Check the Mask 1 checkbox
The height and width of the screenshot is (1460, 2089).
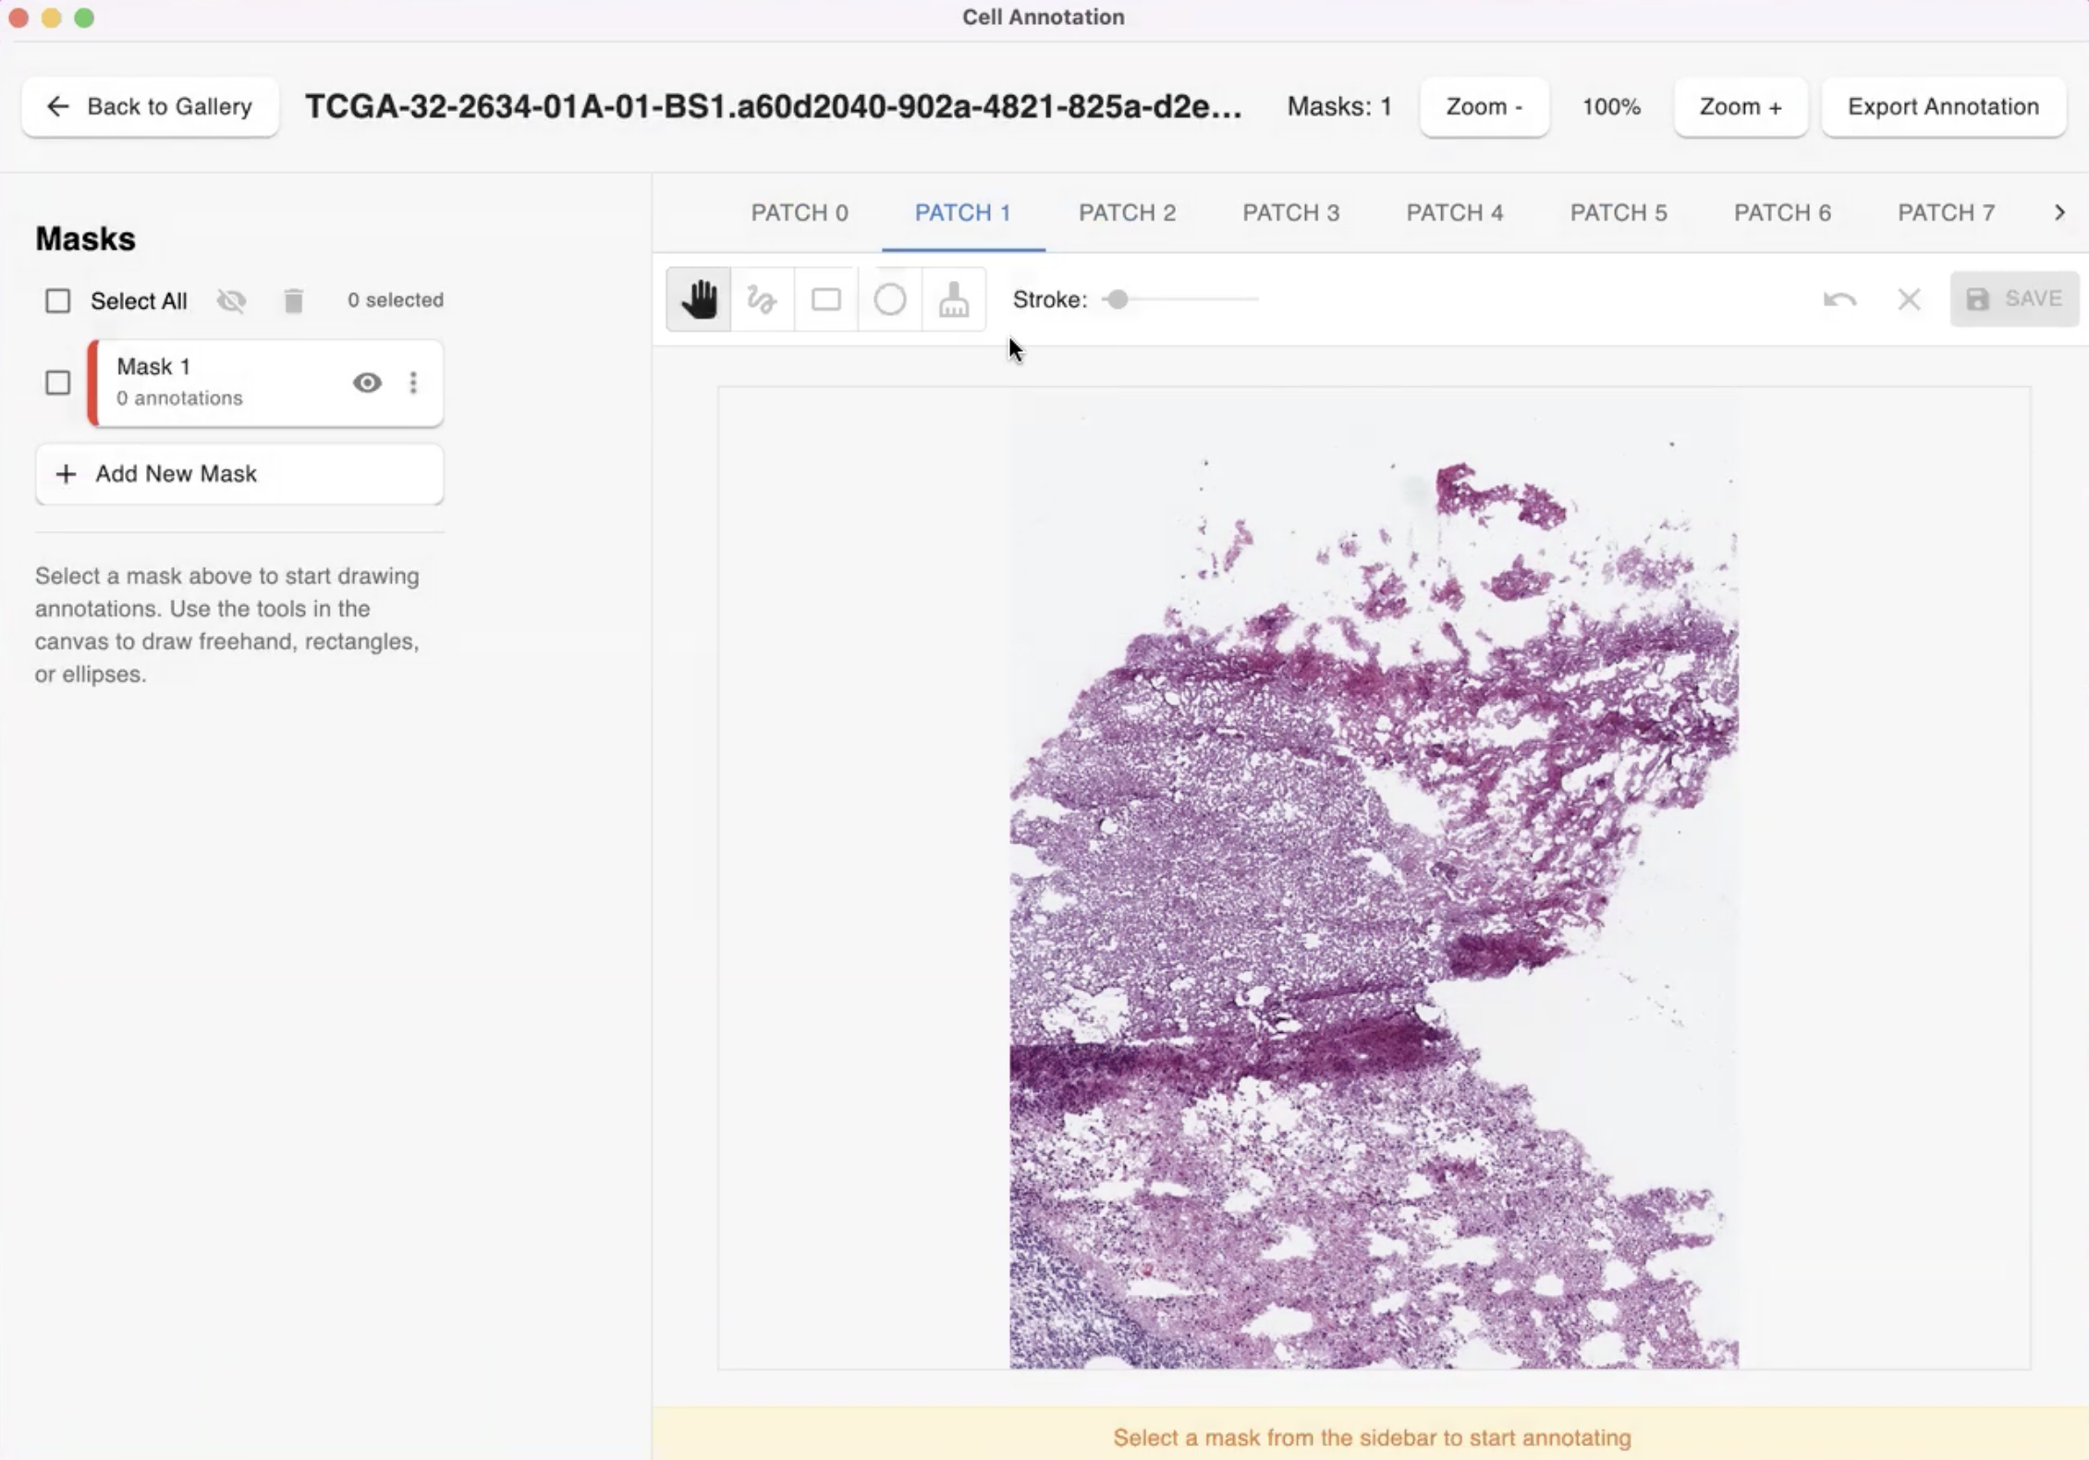(57, 383)
